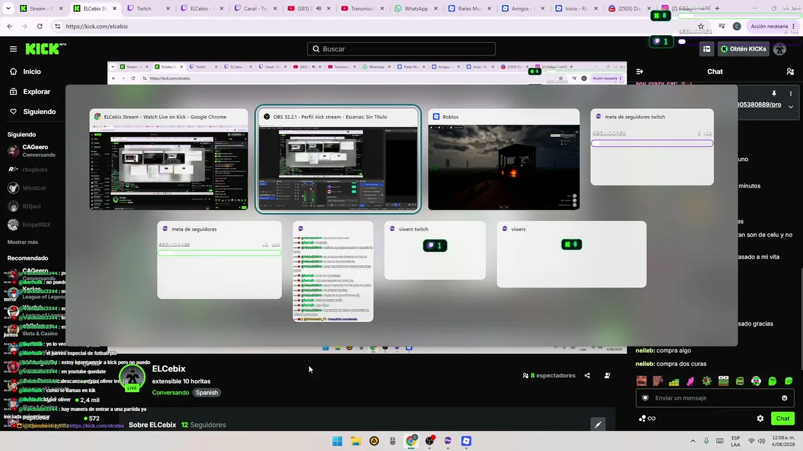Image resolution: width=803 pixels, height=451 pixels.
Task: Open the profile avatar menu
Action: (x=780, y=49)
